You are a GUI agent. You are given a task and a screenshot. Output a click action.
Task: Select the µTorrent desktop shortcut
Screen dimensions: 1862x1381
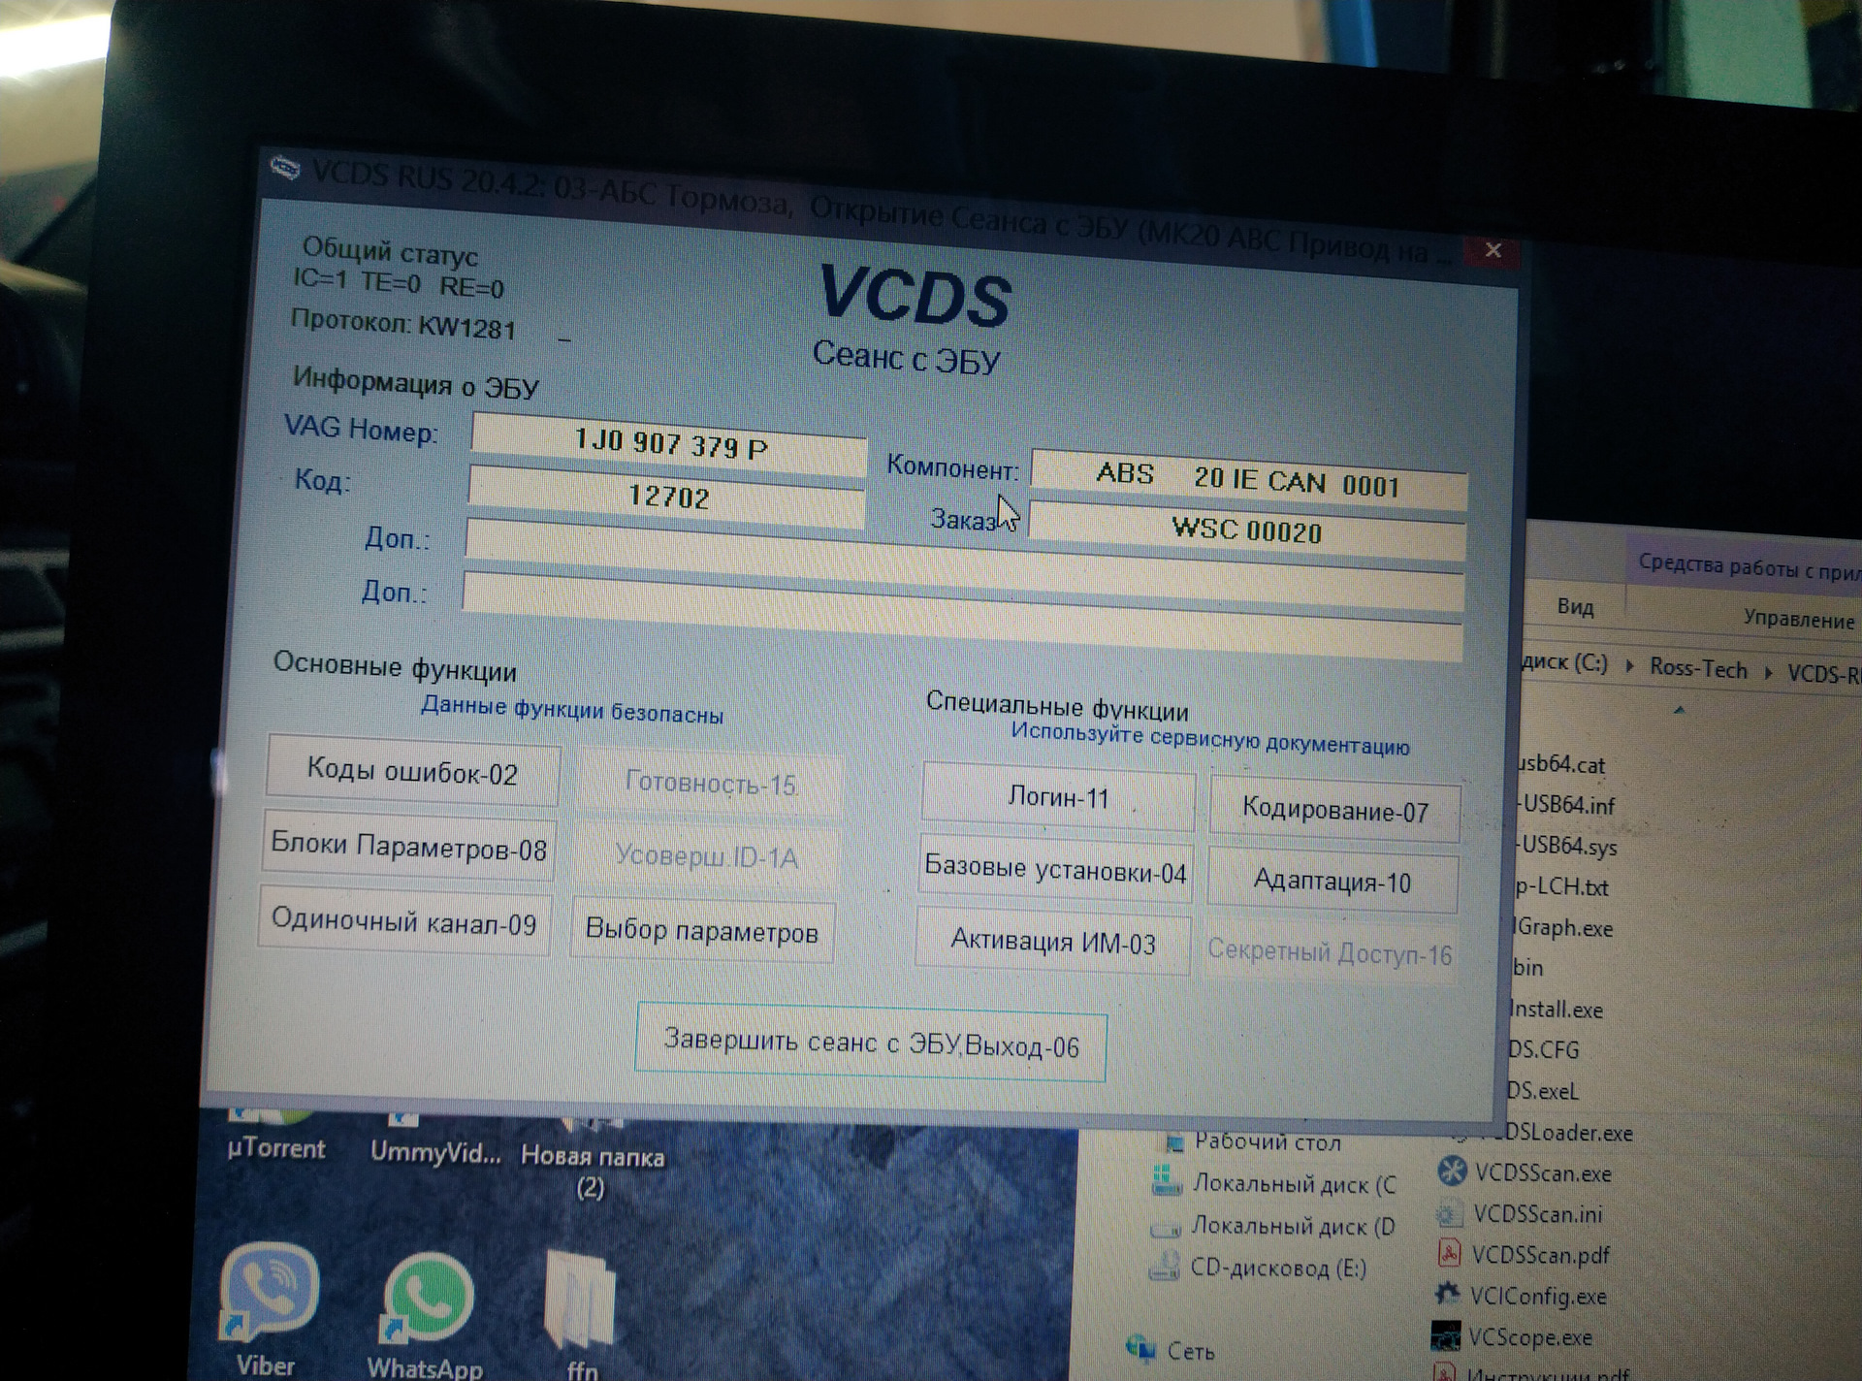coord(276,1137)
